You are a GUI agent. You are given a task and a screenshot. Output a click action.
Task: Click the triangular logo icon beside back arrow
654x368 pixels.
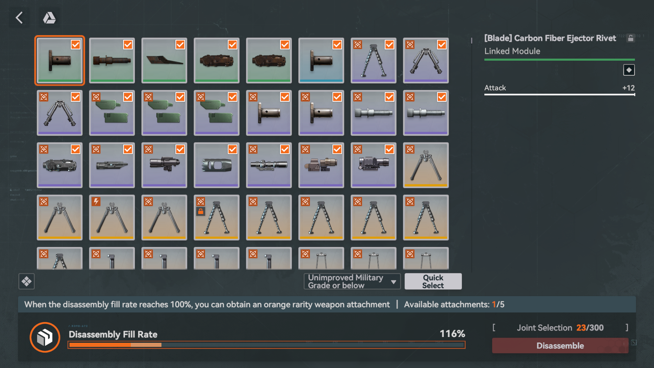click(x=49, y=18)
